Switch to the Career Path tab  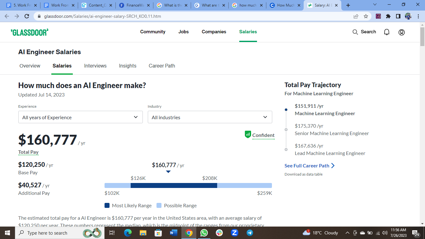coord(162,66)
